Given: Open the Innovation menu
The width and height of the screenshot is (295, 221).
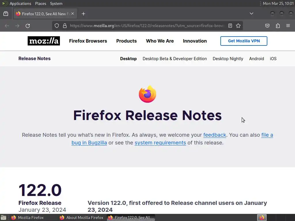Looking at the screenshot, I should [195, 41].
